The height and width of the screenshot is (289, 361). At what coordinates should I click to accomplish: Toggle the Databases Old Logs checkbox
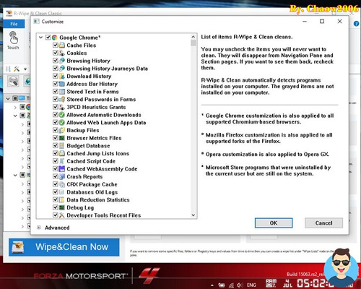pos(56,191)
